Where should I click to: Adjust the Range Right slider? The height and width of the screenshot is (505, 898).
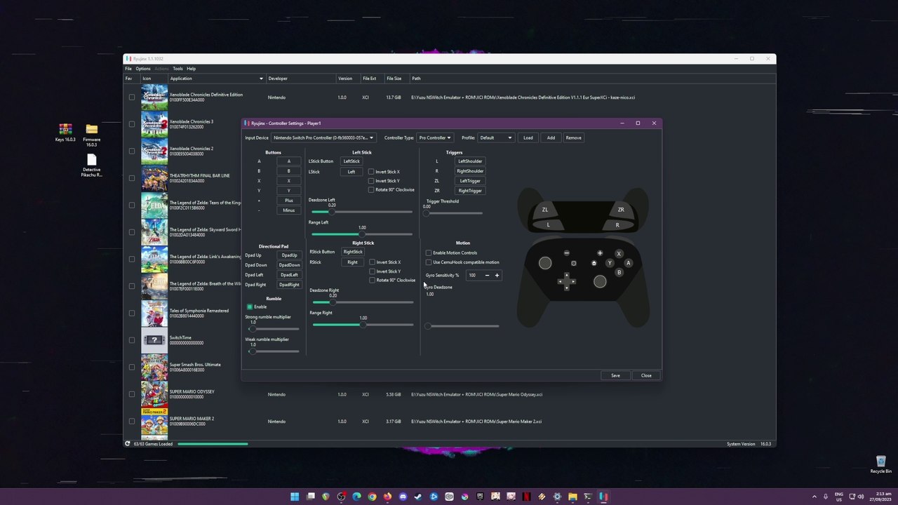pos(363,325)
